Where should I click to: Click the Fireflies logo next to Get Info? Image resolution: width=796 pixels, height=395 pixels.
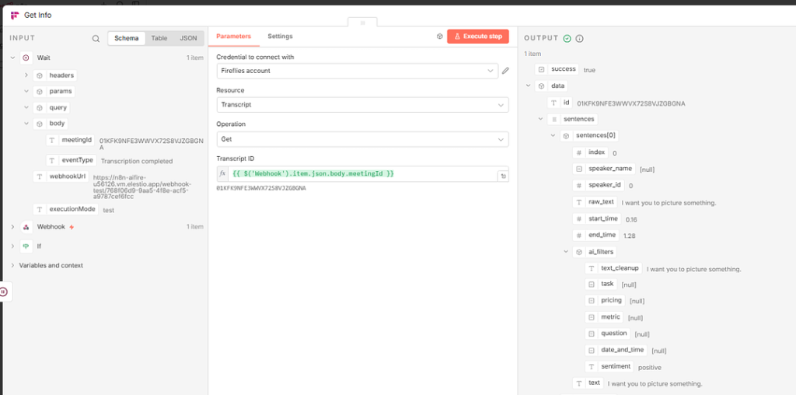(14, 16)
